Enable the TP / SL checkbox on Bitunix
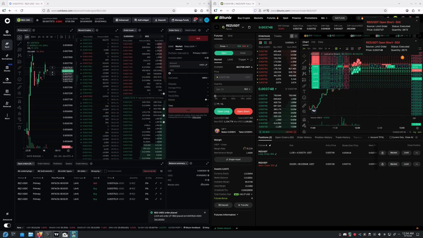 [215, 104]
